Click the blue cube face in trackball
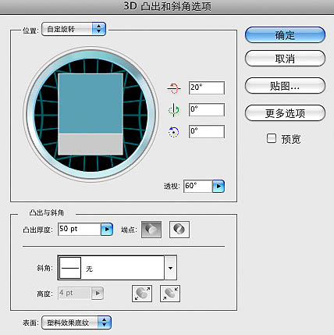Screen dimensions: 334x335 point(91,104)
